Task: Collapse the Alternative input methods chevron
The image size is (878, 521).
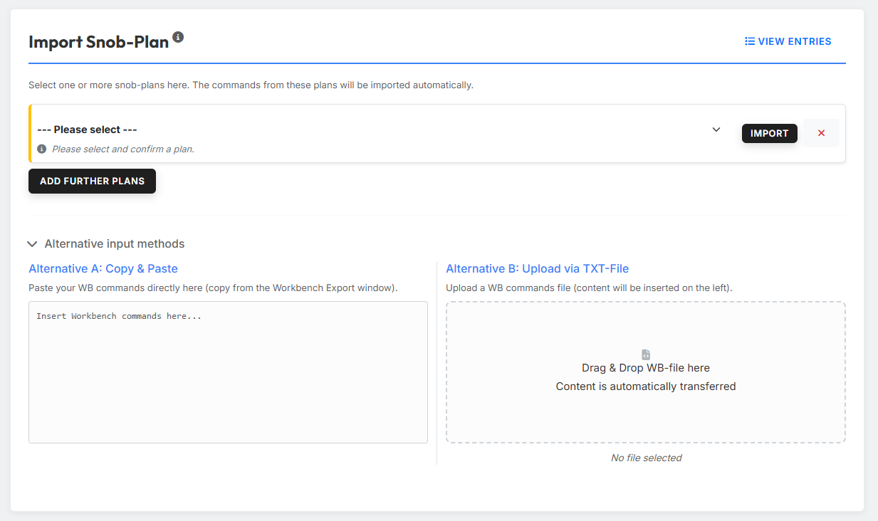Action: point(32,244)
